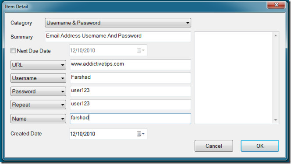
Task: Close the Item Detail dialog
Action: [x=276, y=5]
